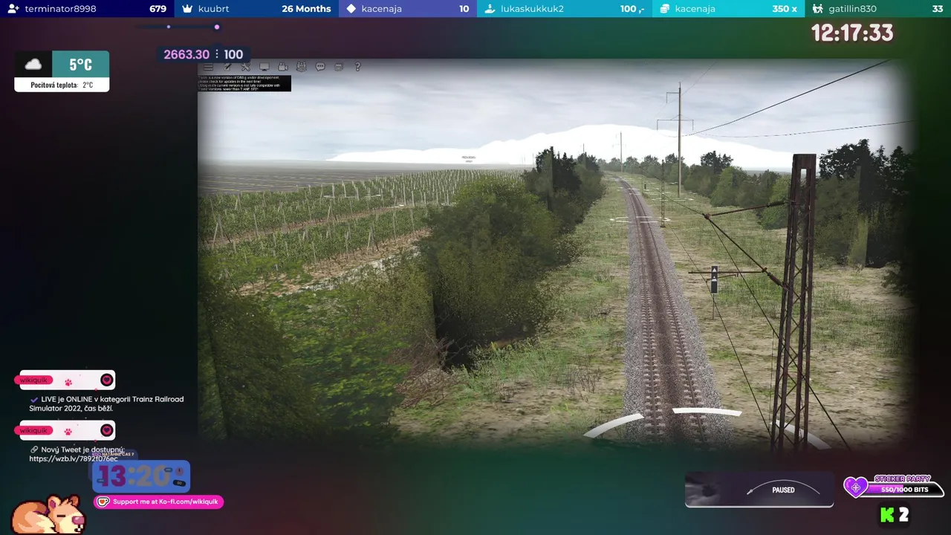This screenshot has width=951, height=535.
Task: Click the monitor display icon in toolbar
Action: click(x=264, y=67)
